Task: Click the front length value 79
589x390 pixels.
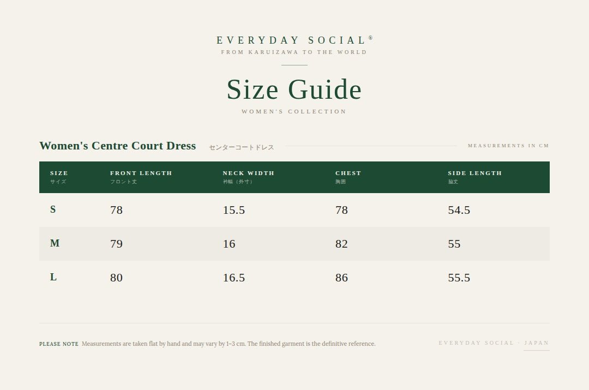Action: [117, 244]
